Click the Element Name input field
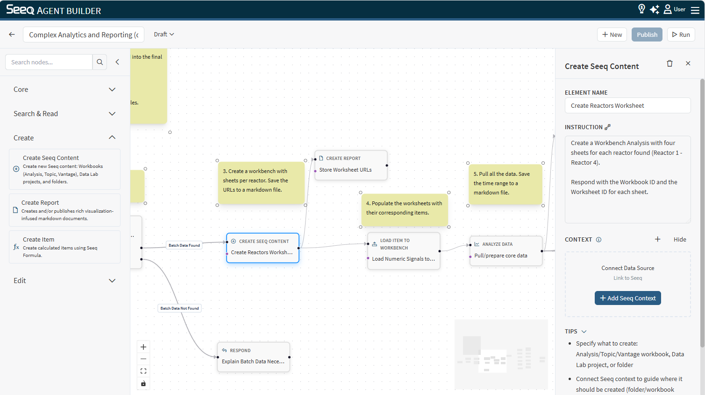 click(627, 105)
